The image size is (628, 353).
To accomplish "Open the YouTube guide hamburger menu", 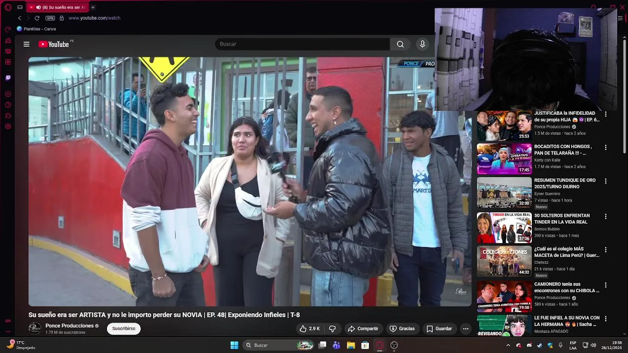I will (26, 44).
